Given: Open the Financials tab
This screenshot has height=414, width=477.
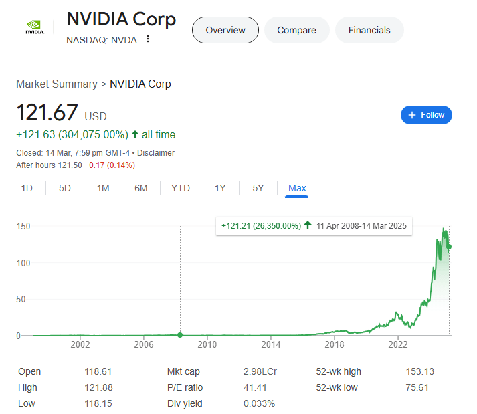Looking at the screenshot, I should coord(369,30).
